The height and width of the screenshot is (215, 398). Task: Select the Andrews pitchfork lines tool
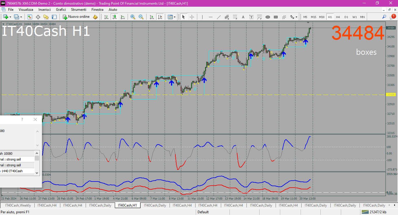284,17
